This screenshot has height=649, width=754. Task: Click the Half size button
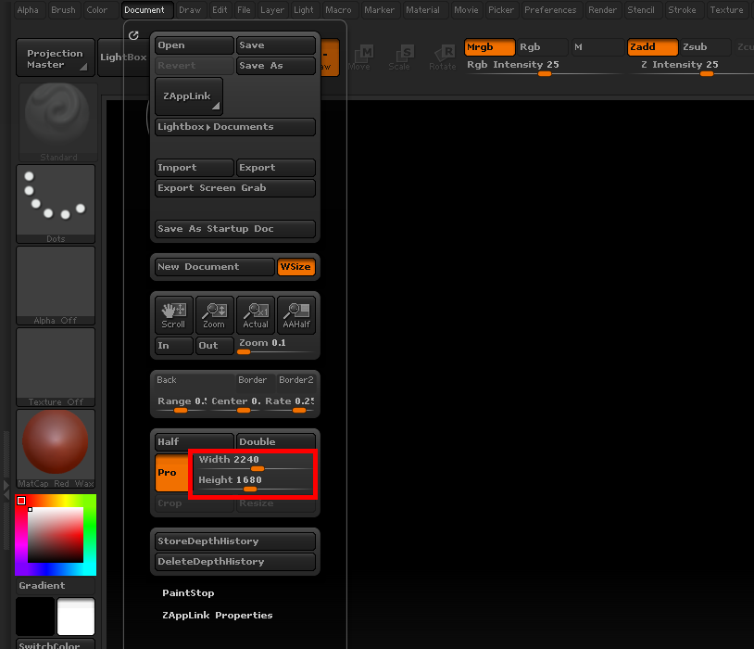coord(195,442)
